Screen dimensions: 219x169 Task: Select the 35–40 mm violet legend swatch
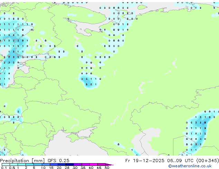[x=86, y=165]
